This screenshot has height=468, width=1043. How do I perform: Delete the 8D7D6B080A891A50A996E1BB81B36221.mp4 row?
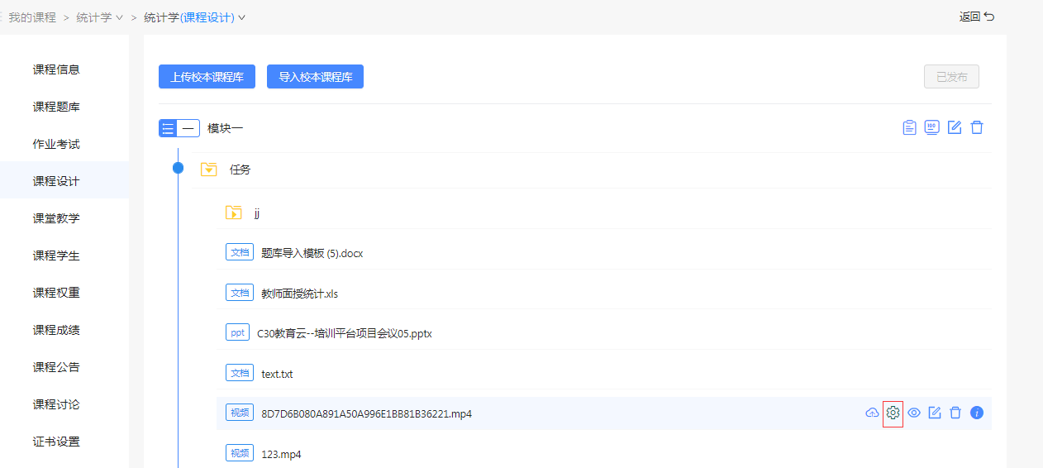point(955,413)
